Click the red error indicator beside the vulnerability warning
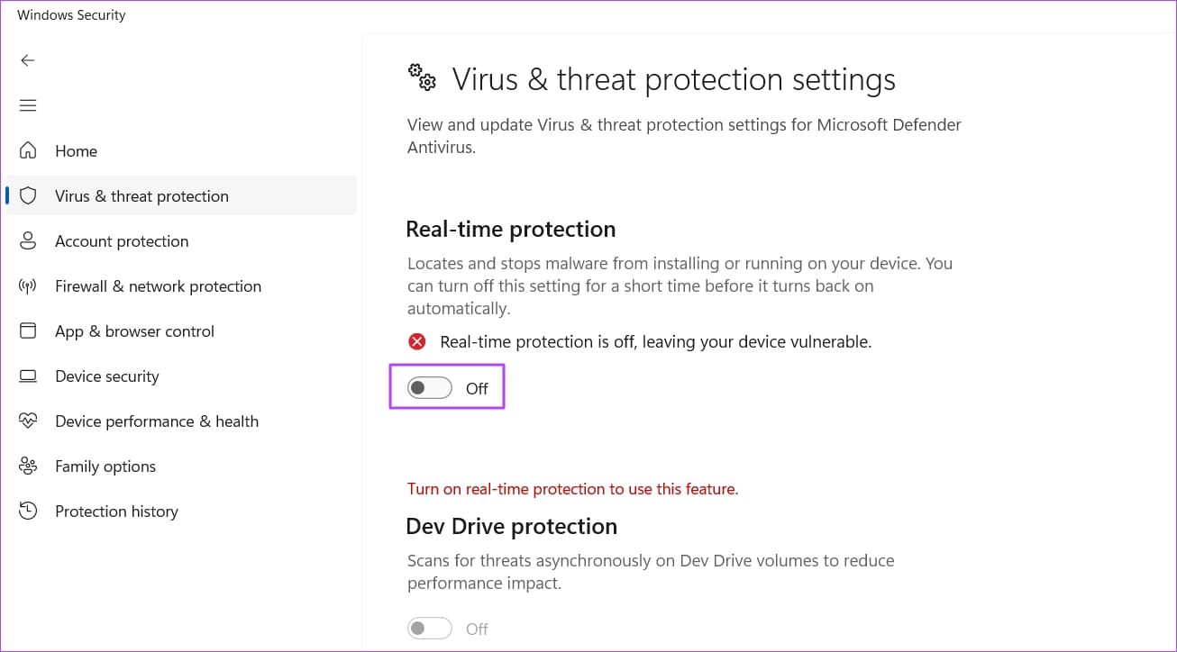 point(416,341)
